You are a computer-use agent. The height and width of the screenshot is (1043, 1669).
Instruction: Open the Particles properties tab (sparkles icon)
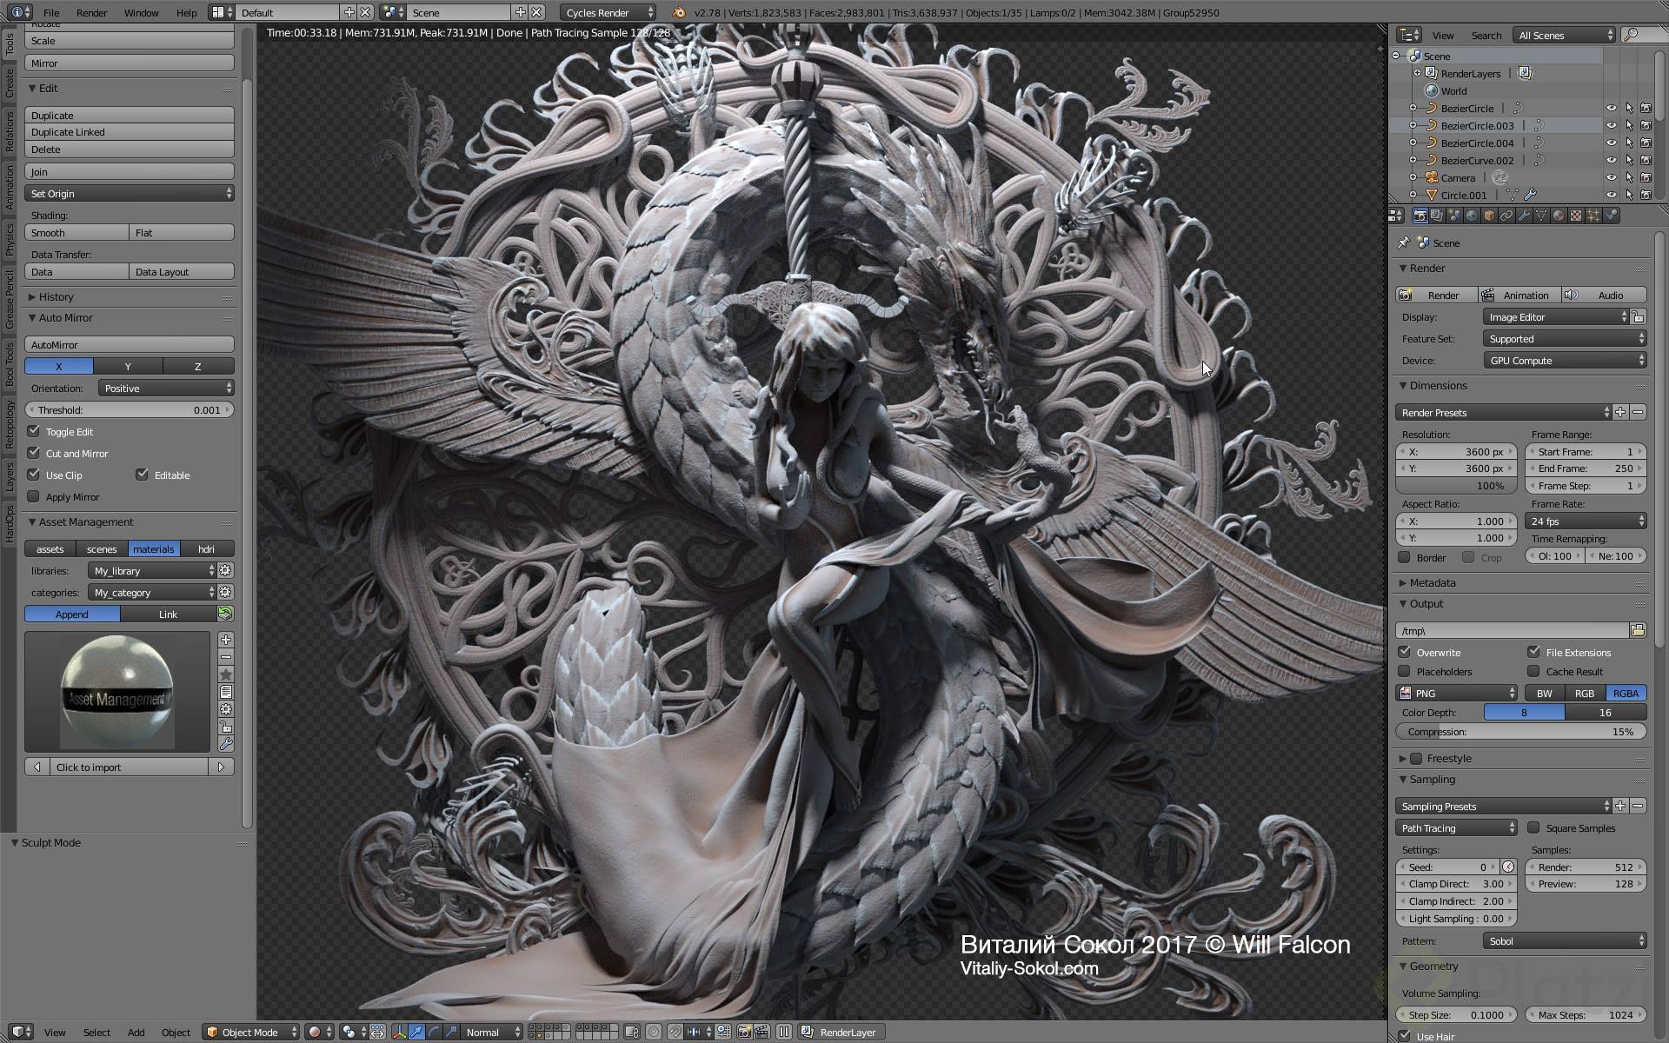click(1593, 217)
